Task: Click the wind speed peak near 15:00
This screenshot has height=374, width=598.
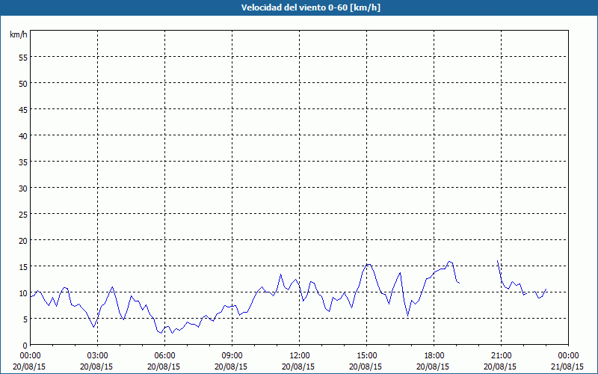Action: (368, 264)
